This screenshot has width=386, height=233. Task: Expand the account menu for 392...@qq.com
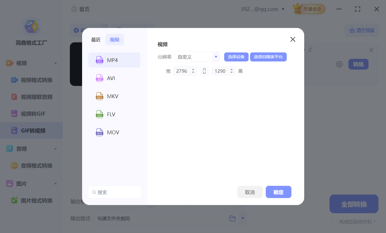pyautogui.click(x=283, y=9)
